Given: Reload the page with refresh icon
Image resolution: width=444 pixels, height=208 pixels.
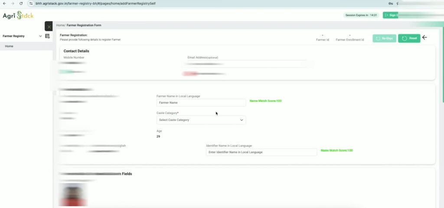Looking at the screenshot, I should coord(21,3).
